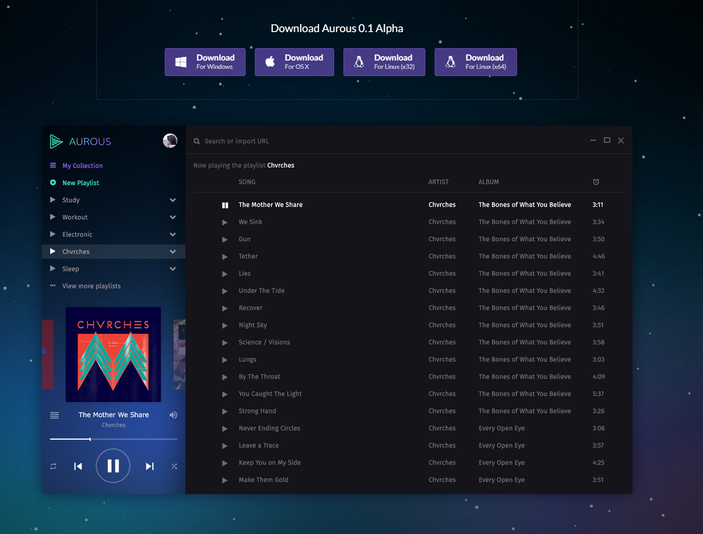The image size is (703, 534).
Task: Play the song You Caught The Light
Action: point(225,394)
